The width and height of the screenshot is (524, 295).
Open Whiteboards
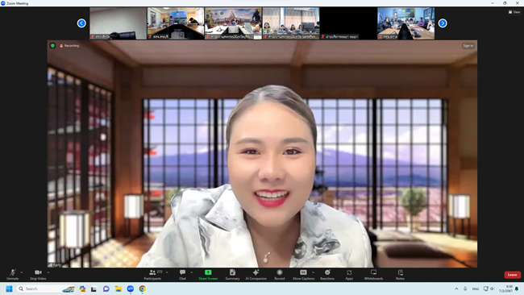[x=373, y=275]
